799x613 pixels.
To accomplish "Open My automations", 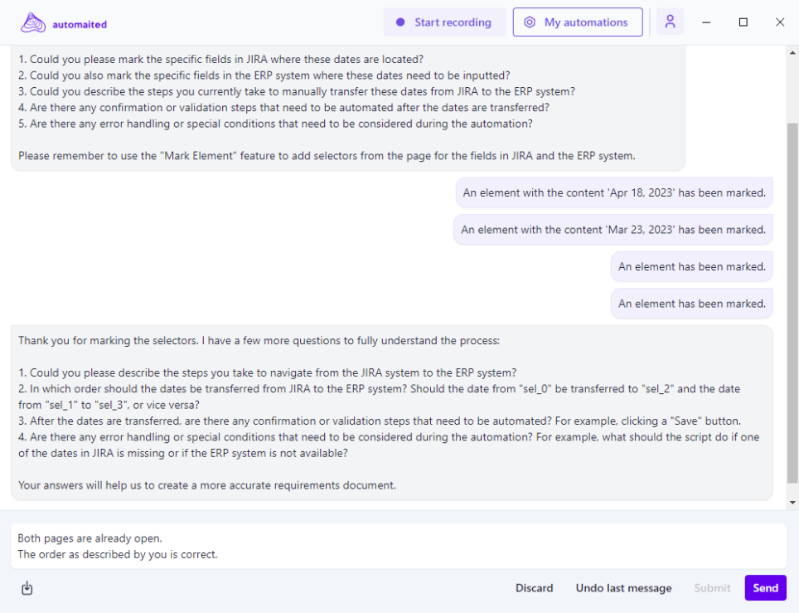I will [577, 22].
